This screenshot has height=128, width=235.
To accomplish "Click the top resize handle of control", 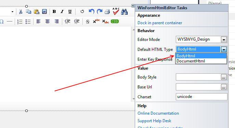I will pos(27,6).
